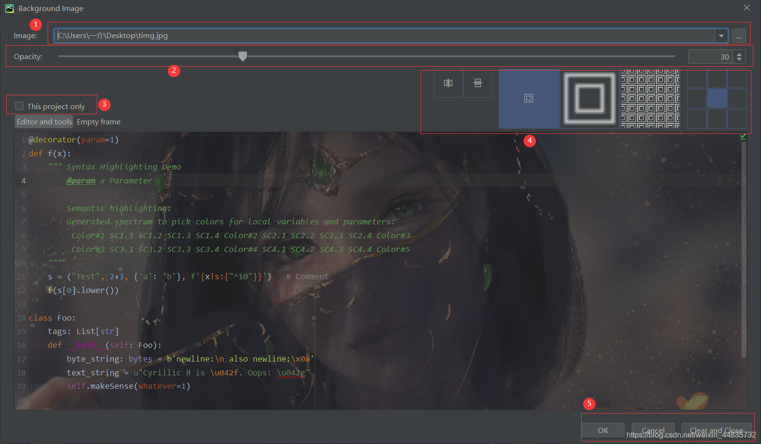Screen dimensions: 761x444
Task: Click the Cancel button
Action: (653, 430)
